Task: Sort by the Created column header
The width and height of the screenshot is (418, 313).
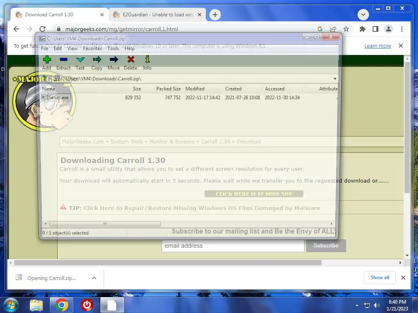Action: point(233,88)
